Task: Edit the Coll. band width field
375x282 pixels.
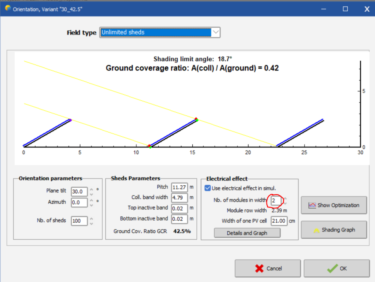Action: pos(179,198)
